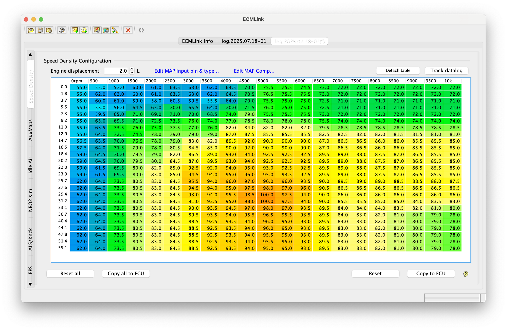Click the Reset all button

tap(70, 274)
